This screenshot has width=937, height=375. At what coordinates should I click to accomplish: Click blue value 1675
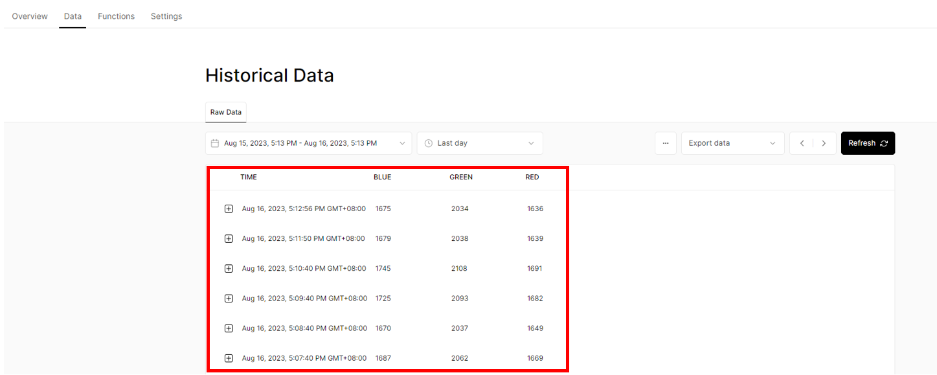(x=383, y=209)
